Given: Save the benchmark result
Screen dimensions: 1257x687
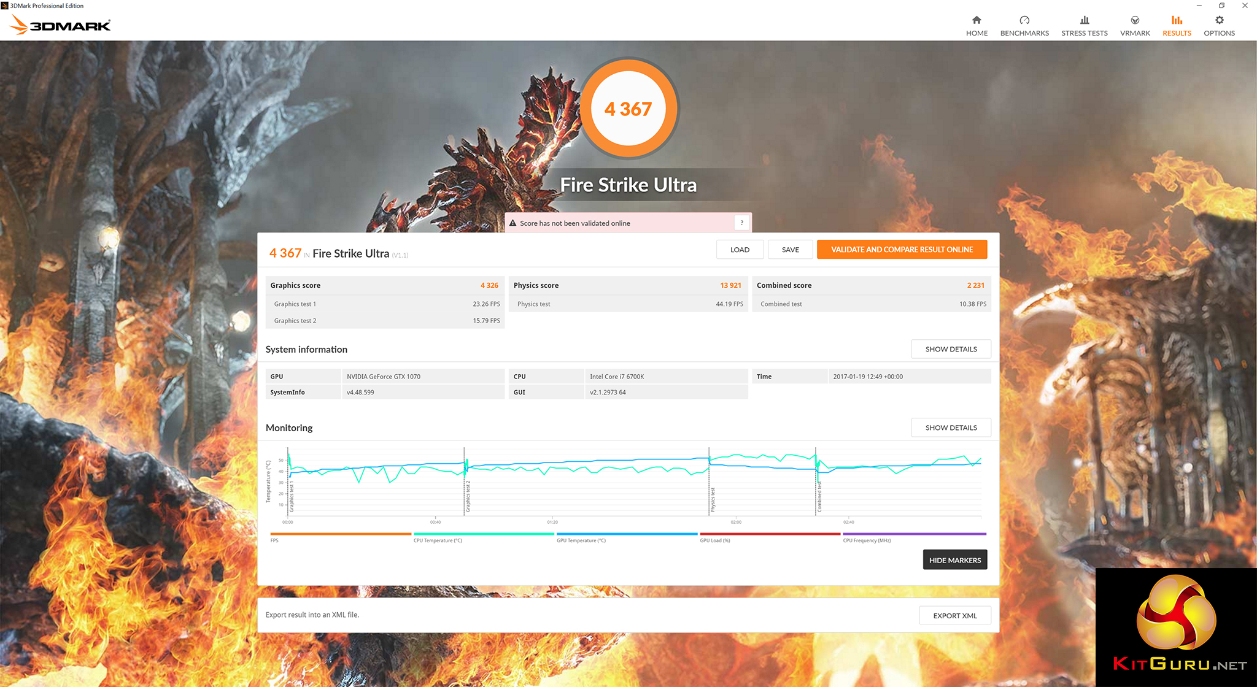Looking at the screenshot, I should click(x=790, y=250).
